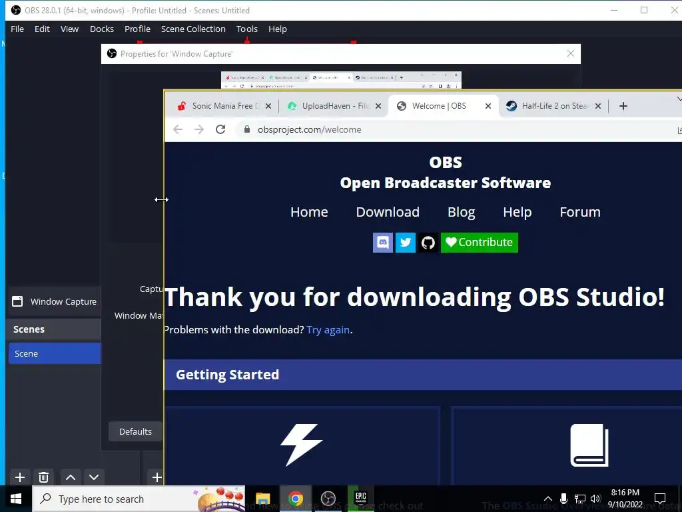Viewport: 682px width, 512px height.
Task: Click the Type here to search box
Action: click(x=139, y=499)
